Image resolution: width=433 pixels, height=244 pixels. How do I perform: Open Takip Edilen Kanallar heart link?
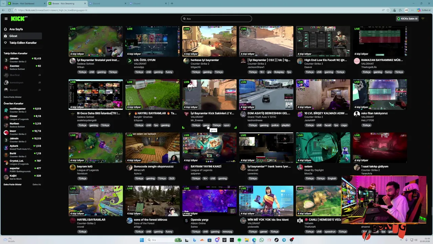click(x=23, y=43)
